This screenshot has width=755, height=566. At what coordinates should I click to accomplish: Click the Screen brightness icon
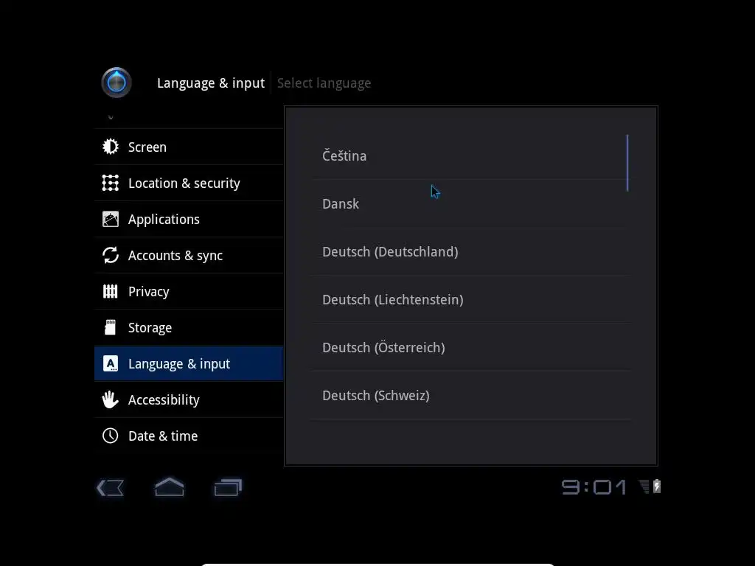click(x=111, y=147)
